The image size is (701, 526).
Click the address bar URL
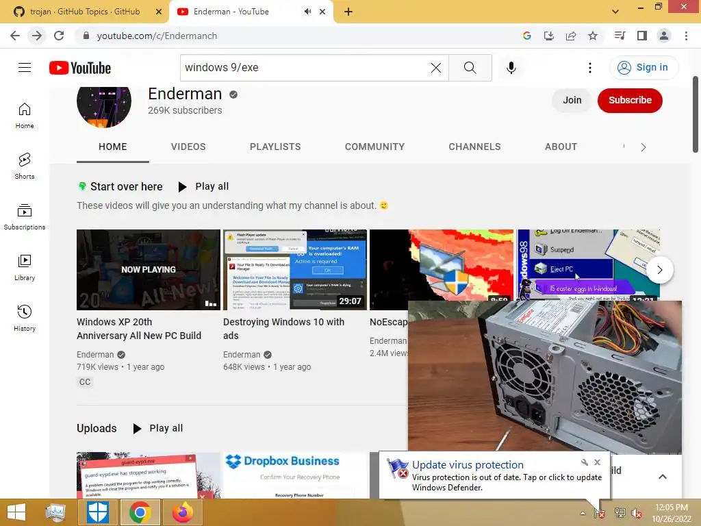[157, 36]
